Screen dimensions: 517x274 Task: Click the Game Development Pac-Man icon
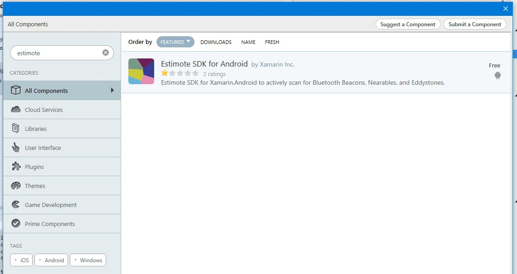click(16, 205)
